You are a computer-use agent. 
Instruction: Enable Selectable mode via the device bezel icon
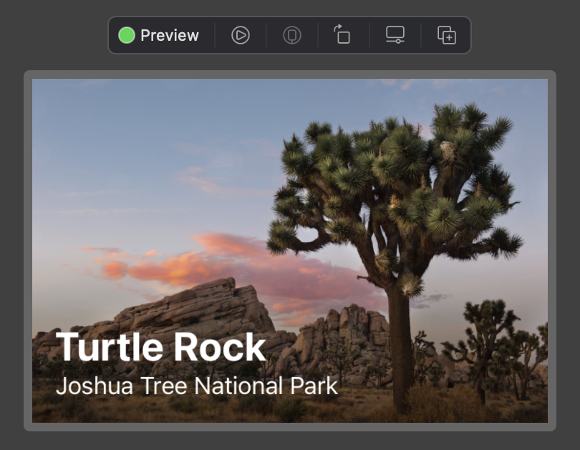pos(291,34)
